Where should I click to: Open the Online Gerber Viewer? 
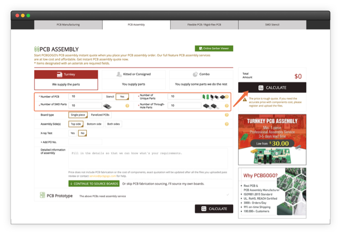pos(214,48)
